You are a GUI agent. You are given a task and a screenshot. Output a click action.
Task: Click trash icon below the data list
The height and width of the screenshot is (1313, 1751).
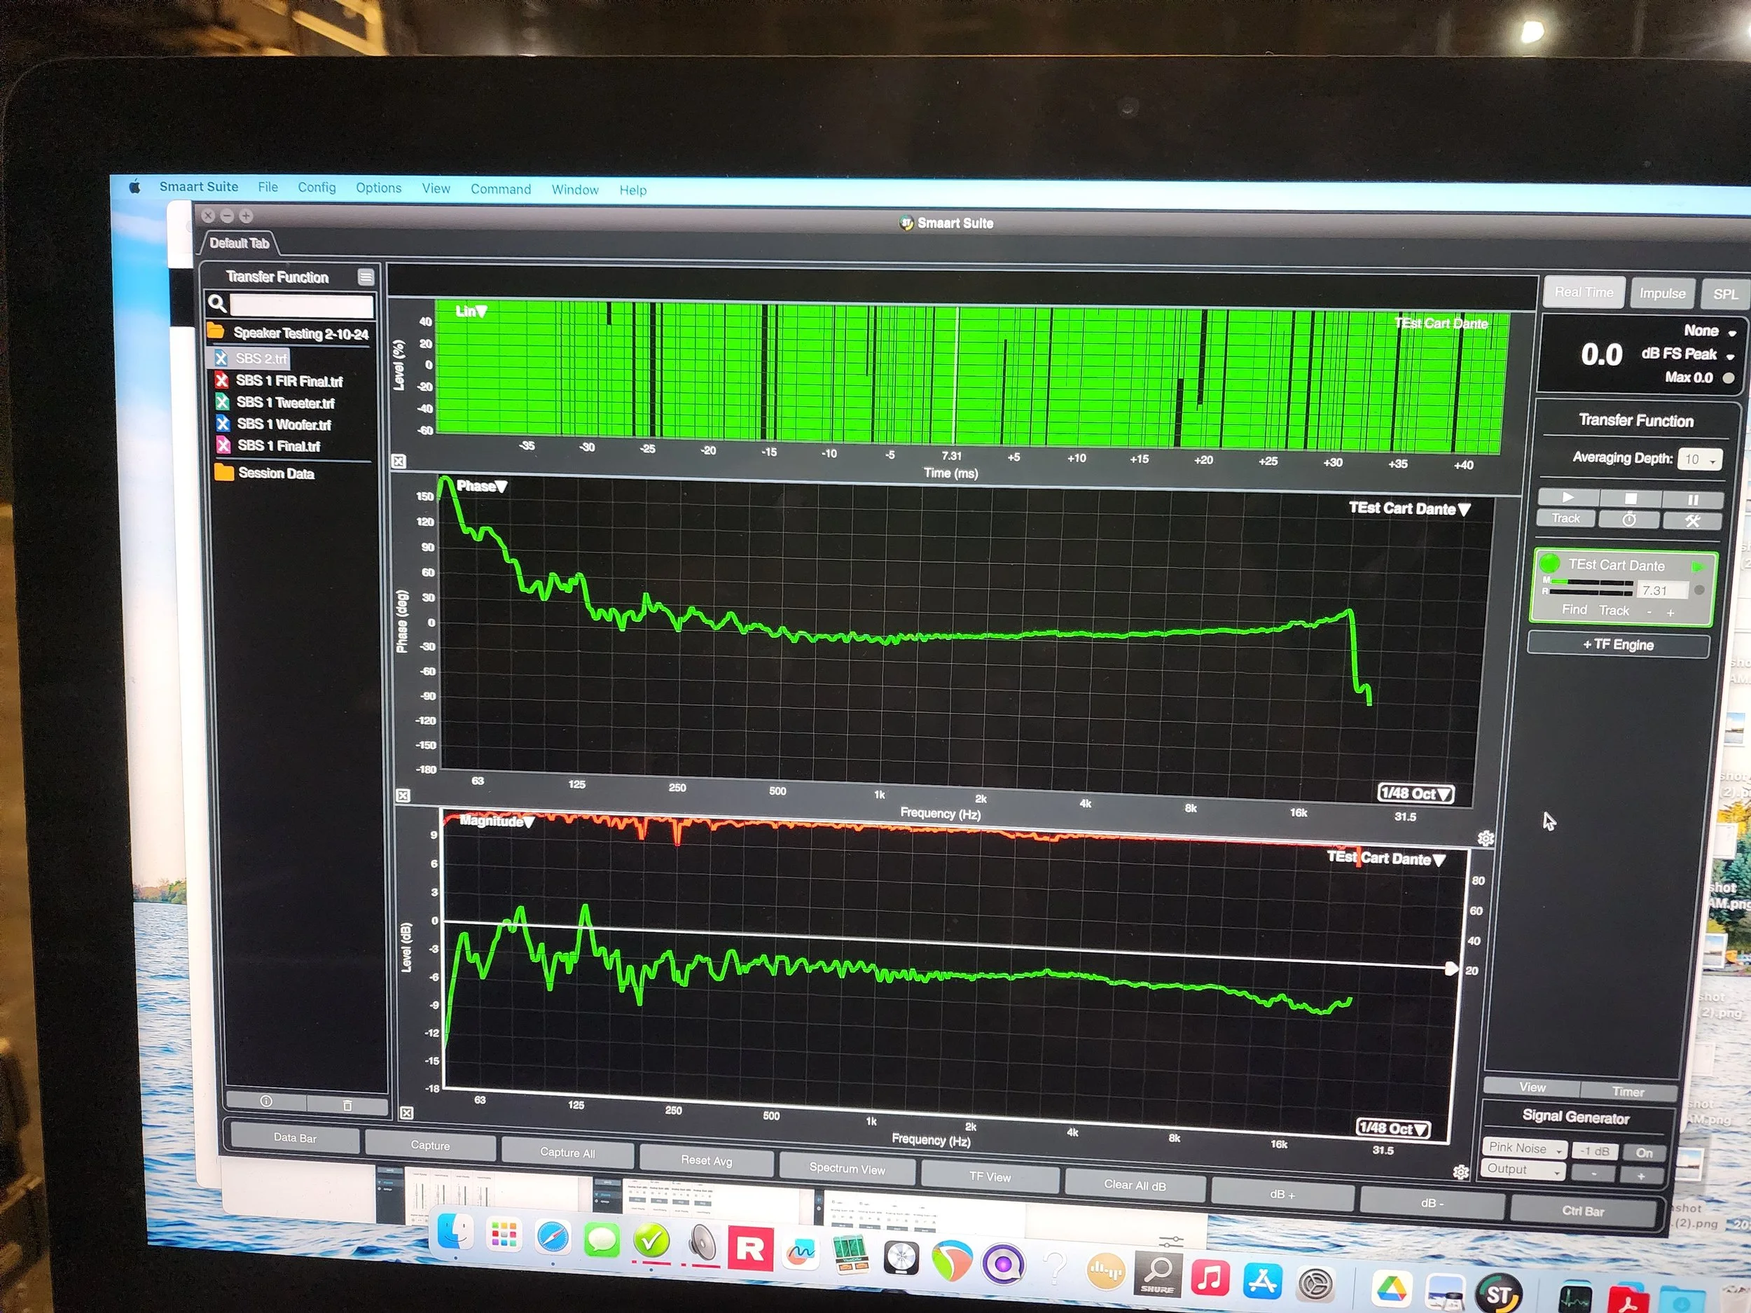(x=347, y=1105)
